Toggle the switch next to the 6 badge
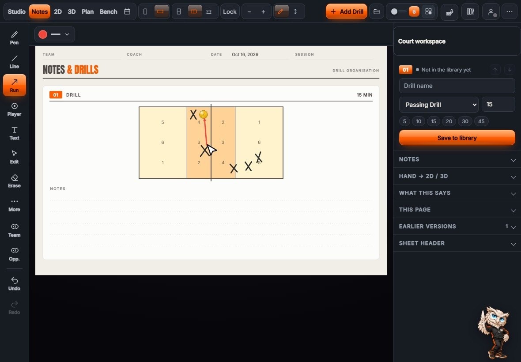This screenshot has height=362, width=521. (x=397, y=11)
